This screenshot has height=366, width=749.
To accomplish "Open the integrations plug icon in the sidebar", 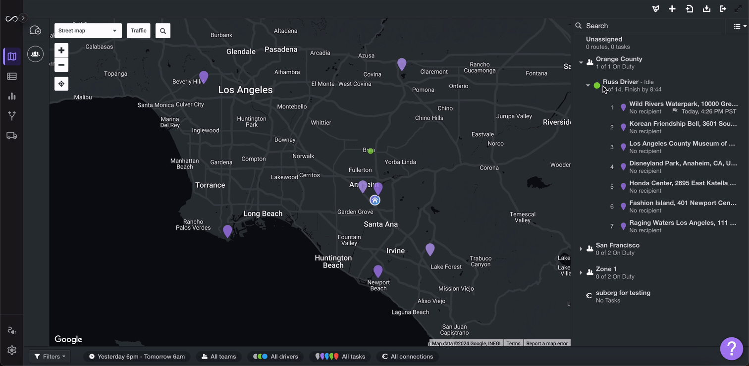I will pyautogui.click(x=12, y=330).
